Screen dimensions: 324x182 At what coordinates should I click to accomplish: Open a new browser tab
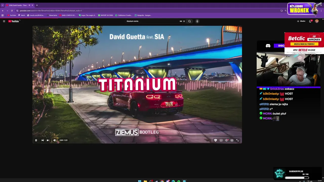(37, 5)
